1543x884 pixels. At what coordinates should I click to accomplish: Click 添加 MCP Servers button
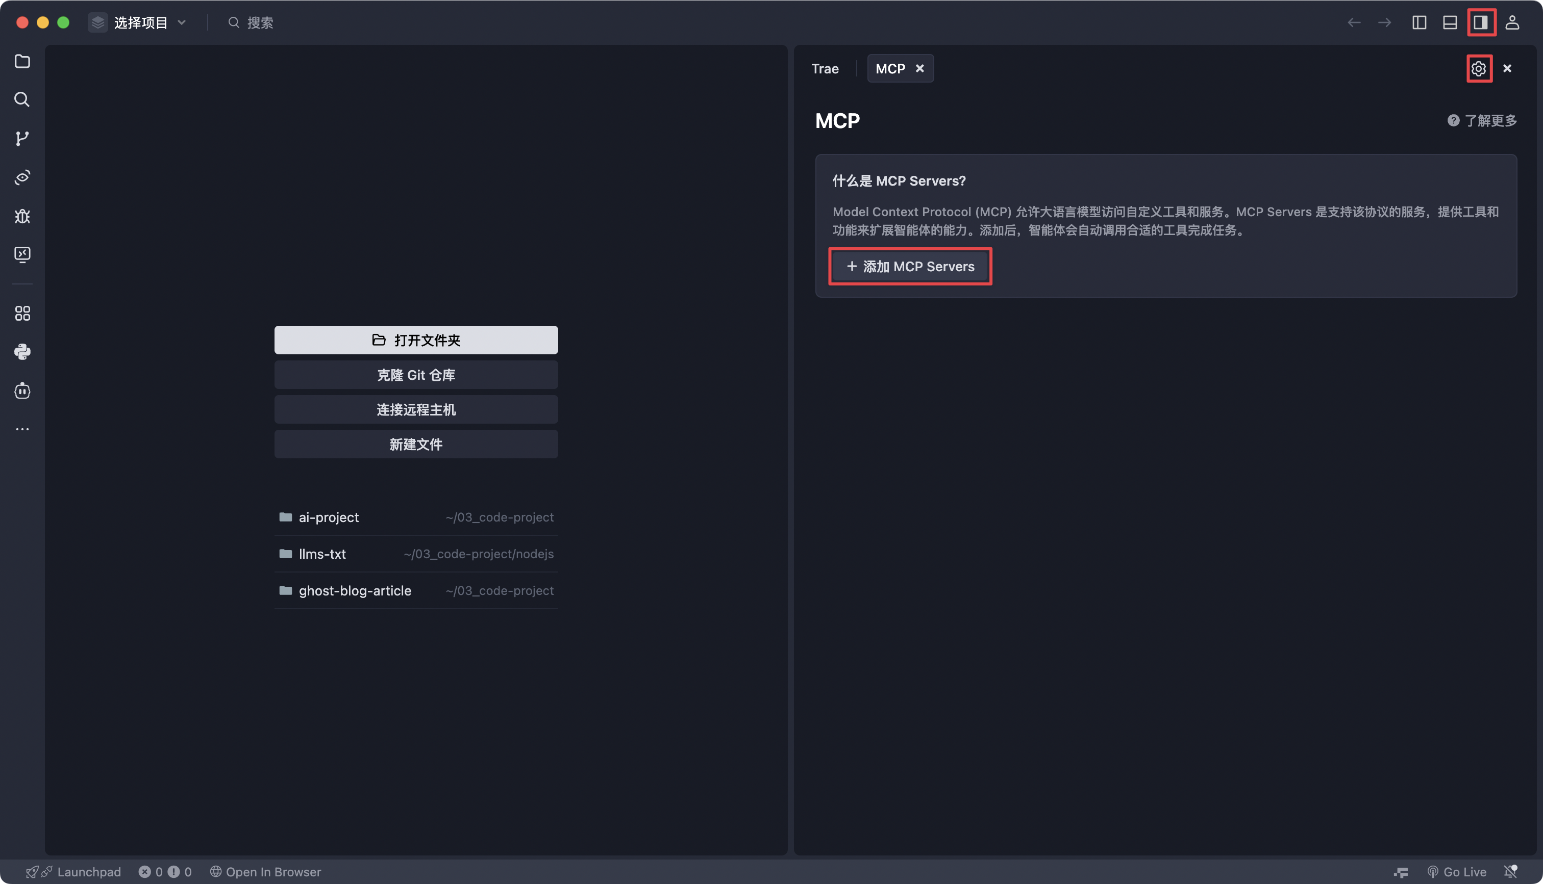point(910,267)
